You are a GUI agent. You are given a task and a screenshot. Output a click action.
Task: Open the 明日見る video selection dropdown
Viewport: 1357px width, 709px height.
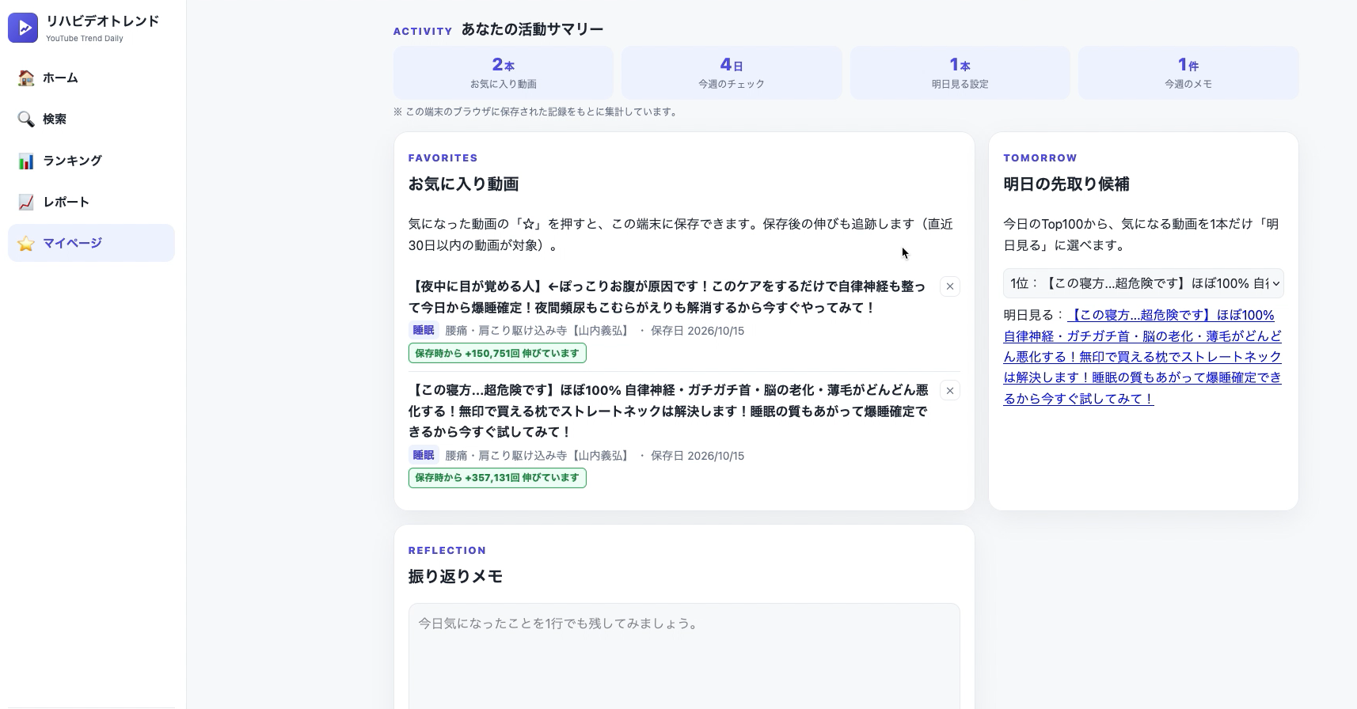coord(1143,283)
